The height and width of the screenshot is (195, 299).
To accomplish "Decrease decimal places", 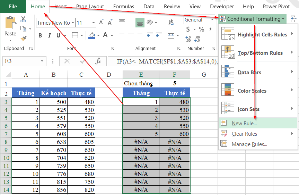I will coord(197,39).
